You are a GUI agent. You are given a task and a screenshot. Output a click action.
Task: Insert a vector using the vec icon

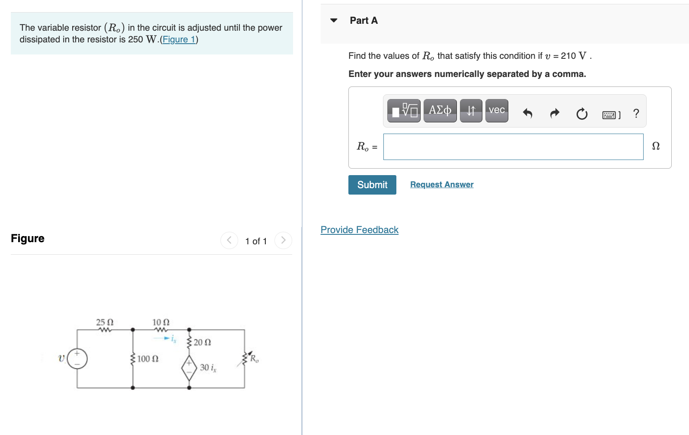pyautogui.click(x=497, y=110)
